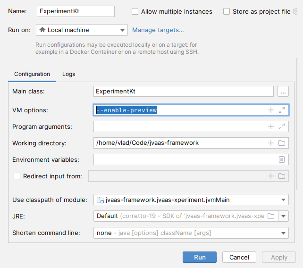Click in the Name text field
Viewport: 303px width, 268px height.
point(75,11)
